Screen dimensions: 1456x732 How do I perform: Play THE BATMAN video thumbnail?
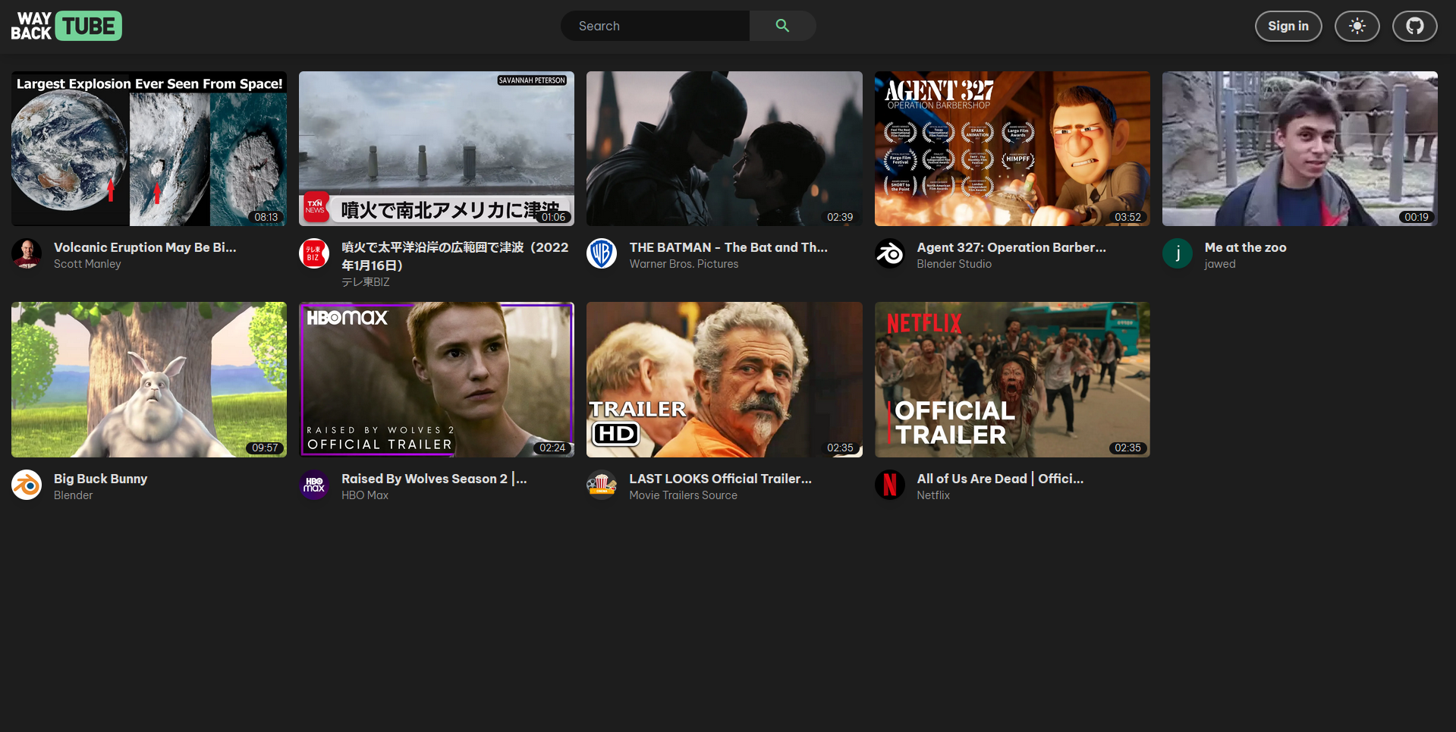coord(725,149)
